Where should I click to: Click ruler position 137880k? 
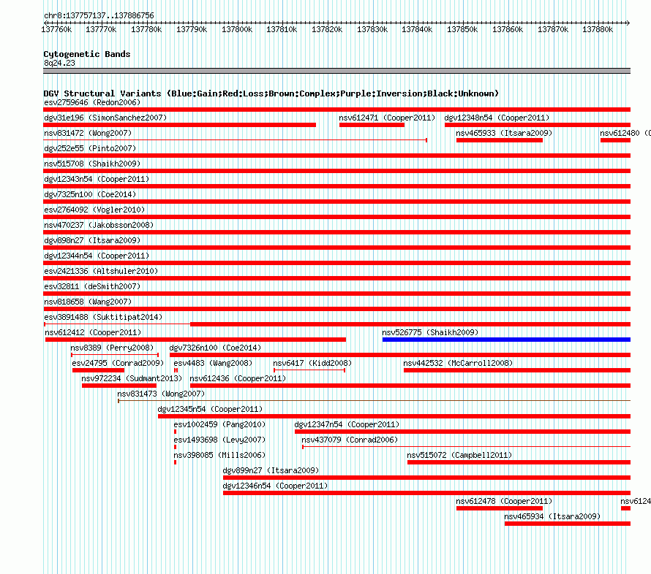[x=598, y=29]
